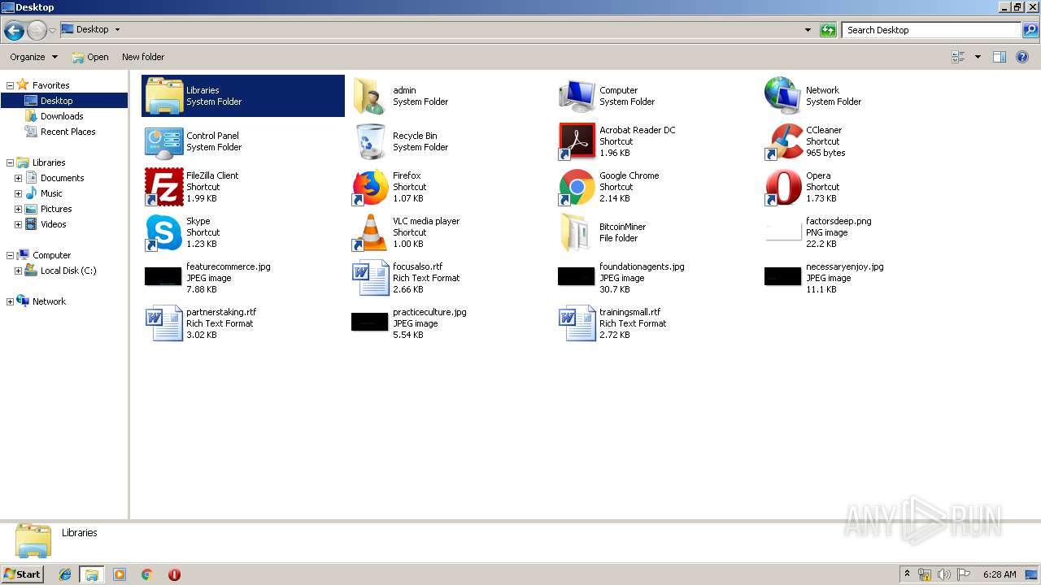Viewport: 1041px width, 585px height.
Task: Toggle the preview pane button
Action: pyautogui.click(x=1000, y=57)
